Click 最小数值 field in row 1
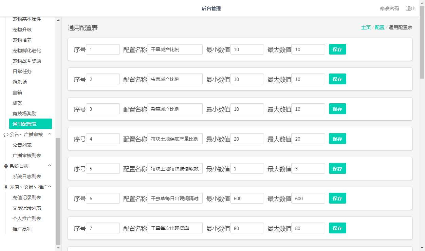The height and width of the screenshot is (251, 425). 247,49
